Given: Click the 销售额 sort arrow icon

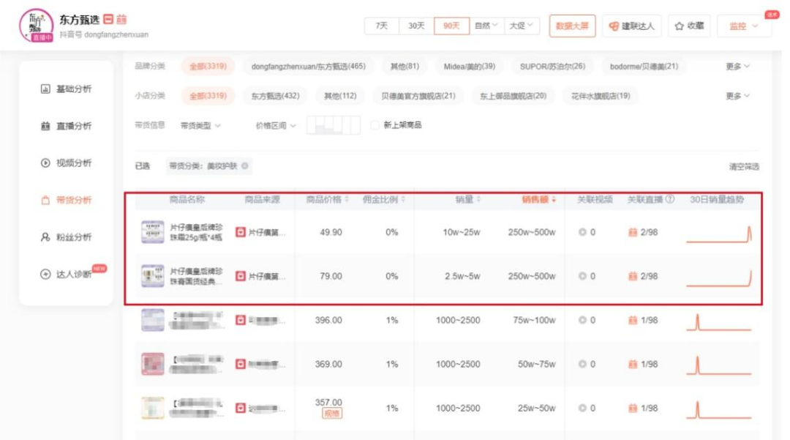Looking at the screenshot, I should (x=554, y=200).
